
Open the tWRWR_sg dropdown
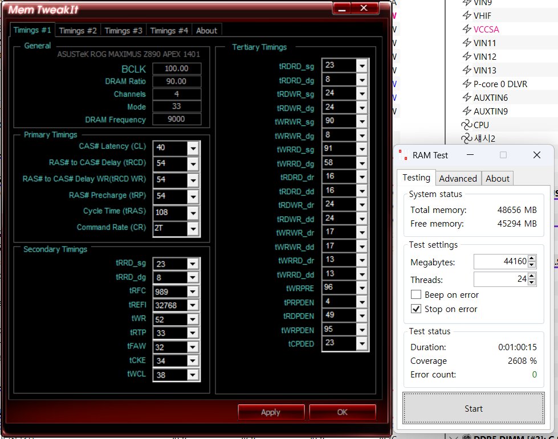point(361,121)
